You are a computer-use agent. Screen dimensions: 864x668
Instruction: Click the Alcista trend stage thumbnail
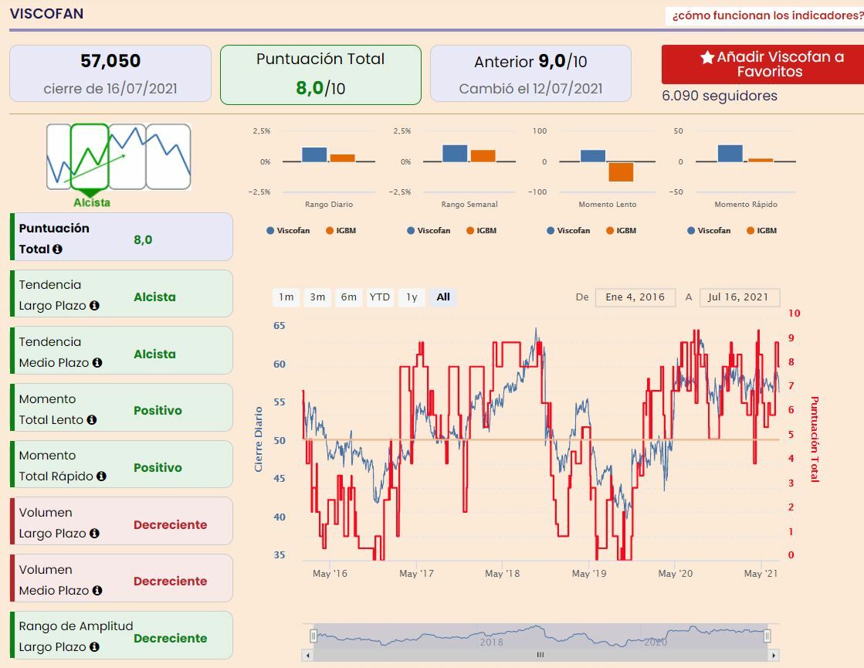90,157
